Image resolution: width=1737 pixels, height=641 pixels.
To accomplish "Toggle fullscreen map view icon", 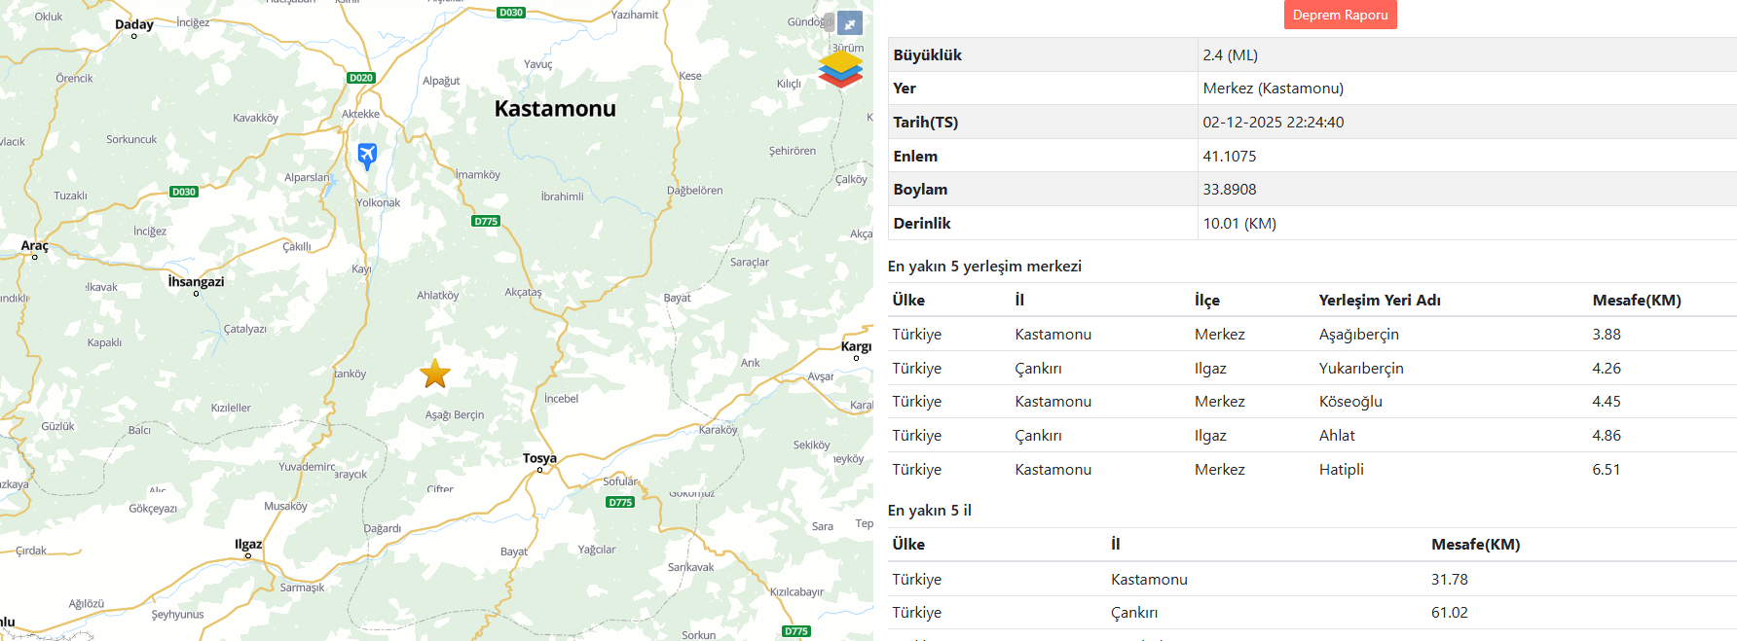I will pos(850,23).
